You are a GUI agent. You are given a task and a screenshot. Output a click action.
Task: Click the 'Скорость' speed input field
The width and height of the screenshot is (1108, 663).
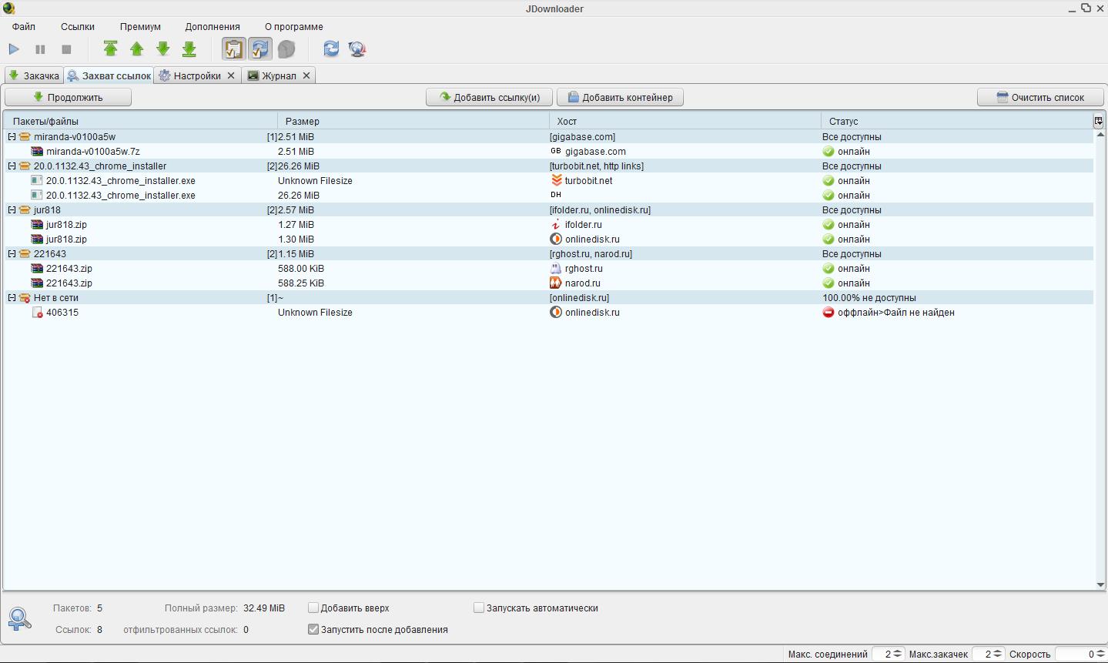pyautogui.click(x=1074, y=655)
